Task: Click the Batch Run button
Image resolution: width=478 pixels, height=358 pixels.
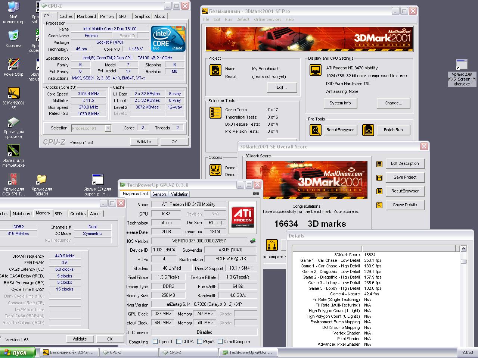Action: (393, 130)
